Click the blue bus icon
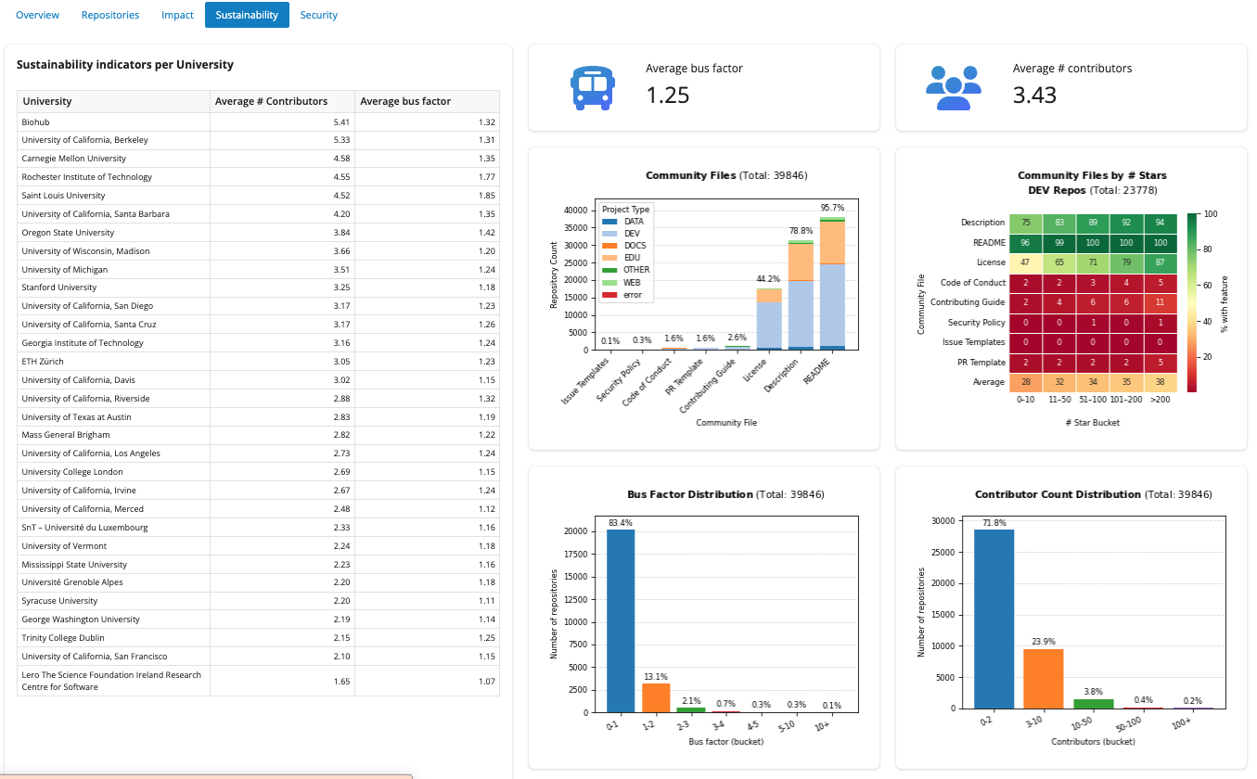The width and height of the screenshot is (1257, 779). (x=592, y=88)
